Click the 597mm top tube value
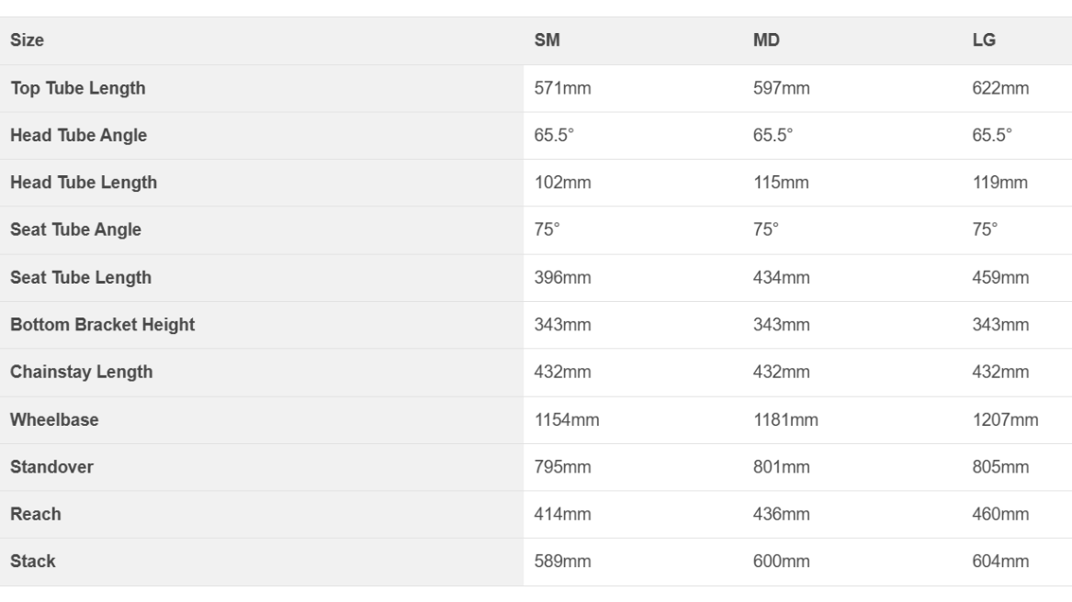 [782, 88]
